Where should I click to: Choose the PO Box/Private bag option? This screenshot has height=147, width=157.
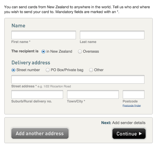coord(48,70)
